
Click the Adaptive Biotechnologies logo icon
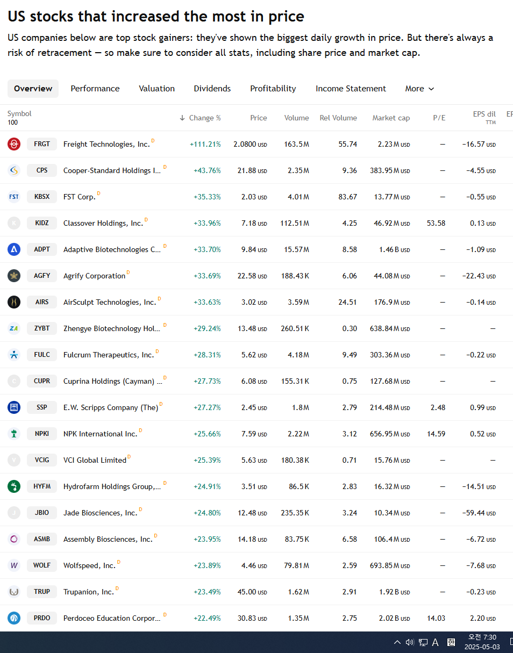(x=14, y=249)
